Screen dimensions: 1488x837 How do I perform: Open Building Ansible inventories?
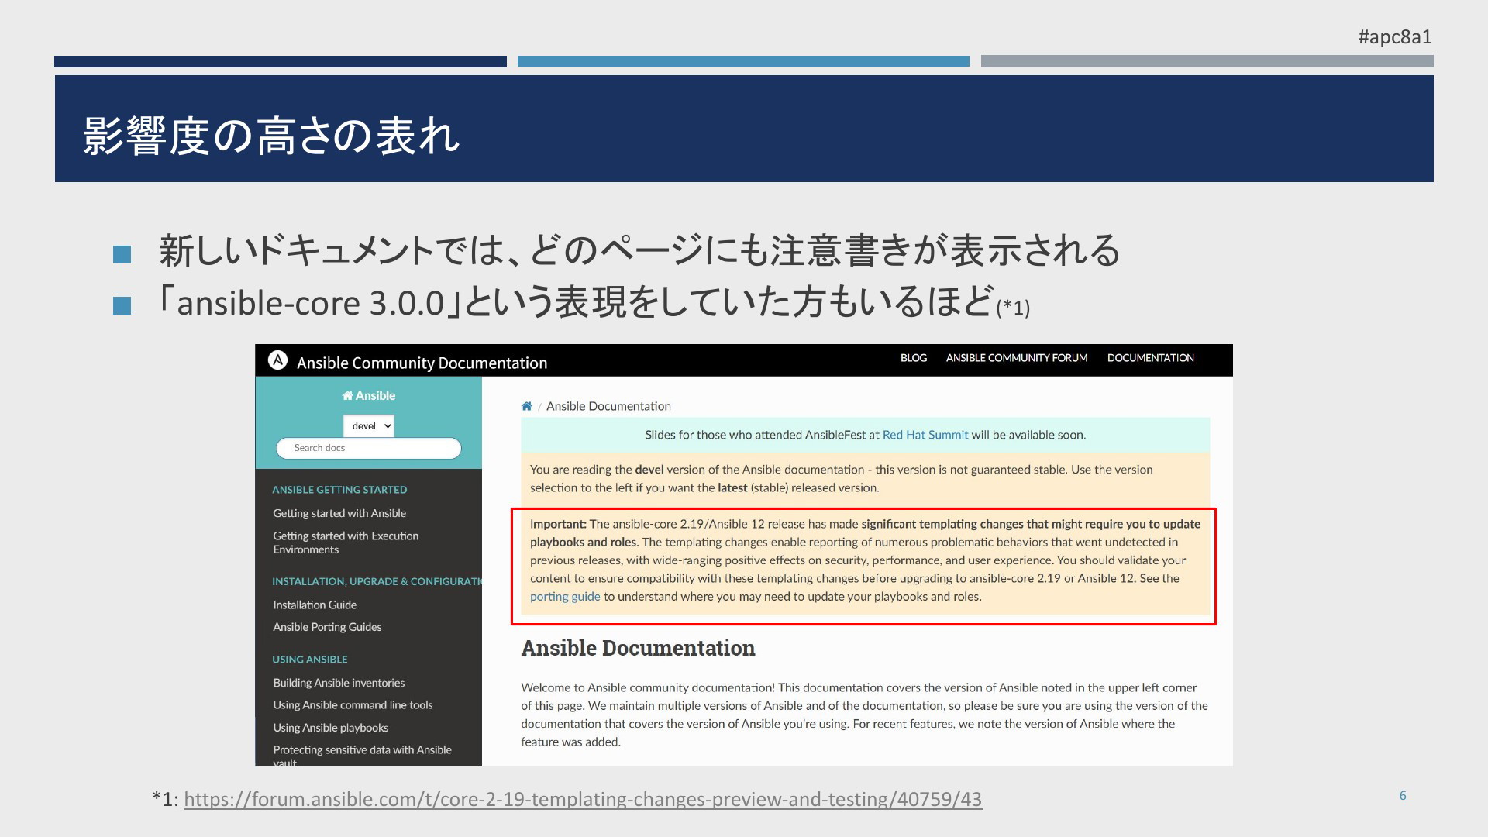339,683
